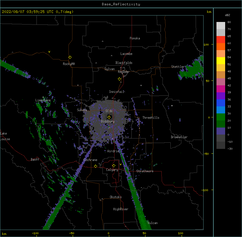Pick the bright green 20-30 dBZ swatch

(221, 117)
